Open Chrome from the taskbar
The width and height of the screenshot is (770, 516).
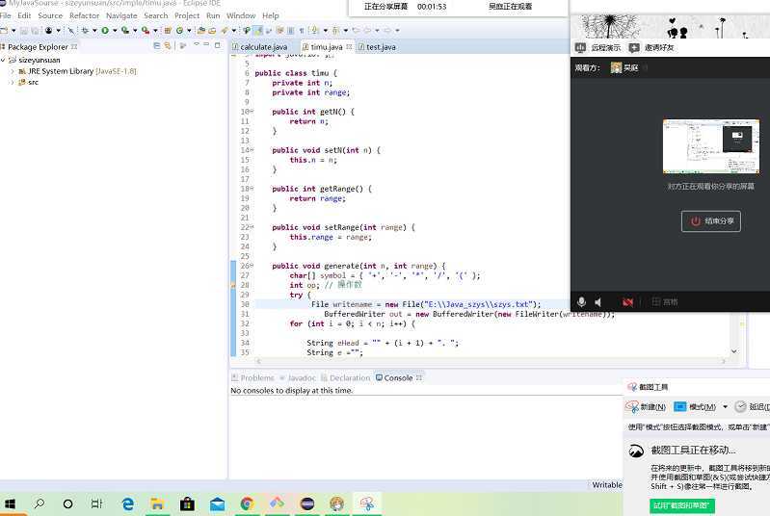tap(247, 503)
